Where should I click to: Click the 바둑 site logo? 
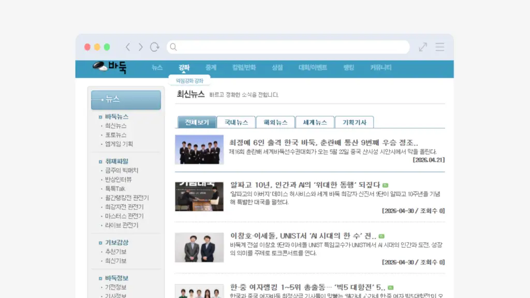[110, 67]
